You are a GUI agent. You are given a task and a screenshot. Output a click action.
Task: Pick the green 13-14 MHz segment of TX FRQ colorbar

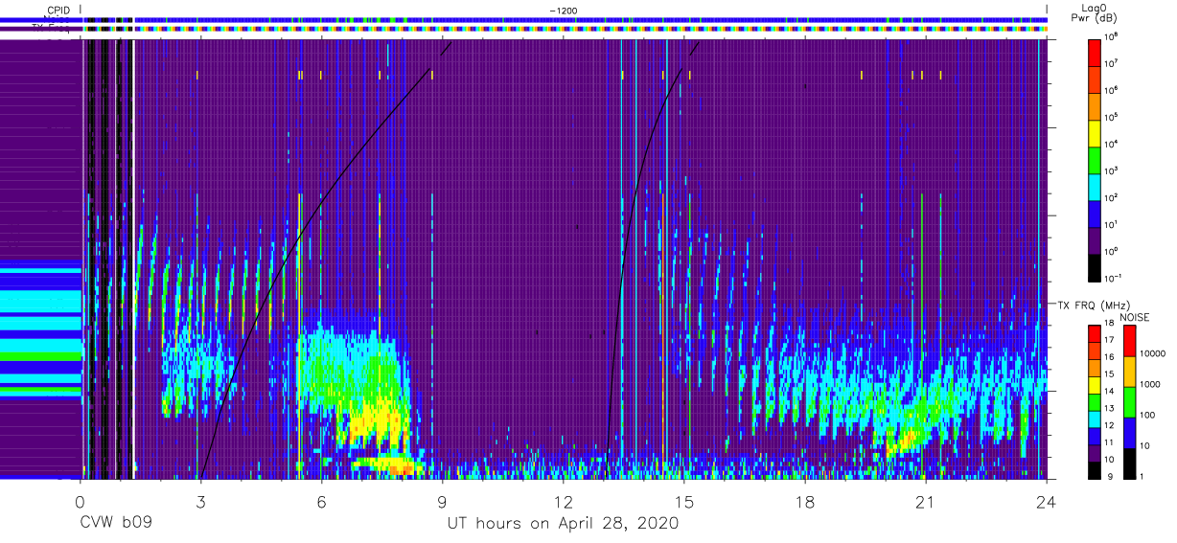tap(1096, 402)
